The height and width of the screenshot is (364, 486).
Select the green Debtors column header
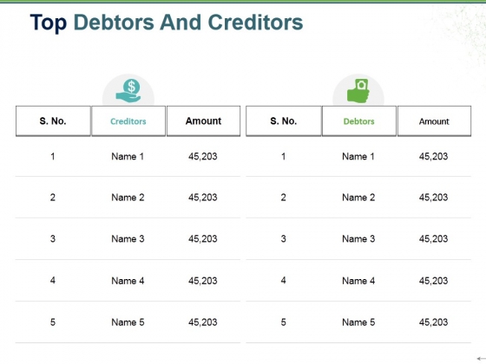click(359, 121)
